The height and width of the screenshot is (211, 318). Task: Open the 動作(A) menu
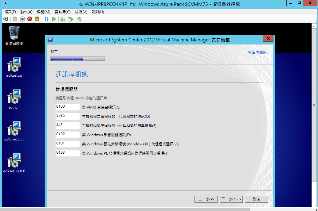(x=26, y=12)
